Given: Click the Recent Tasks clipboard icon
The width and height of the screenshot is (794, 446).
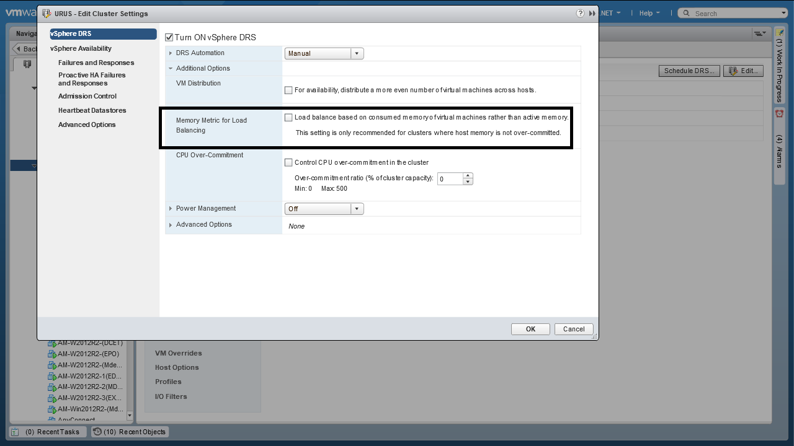Looking at the screenshot, I should (15, 432).
